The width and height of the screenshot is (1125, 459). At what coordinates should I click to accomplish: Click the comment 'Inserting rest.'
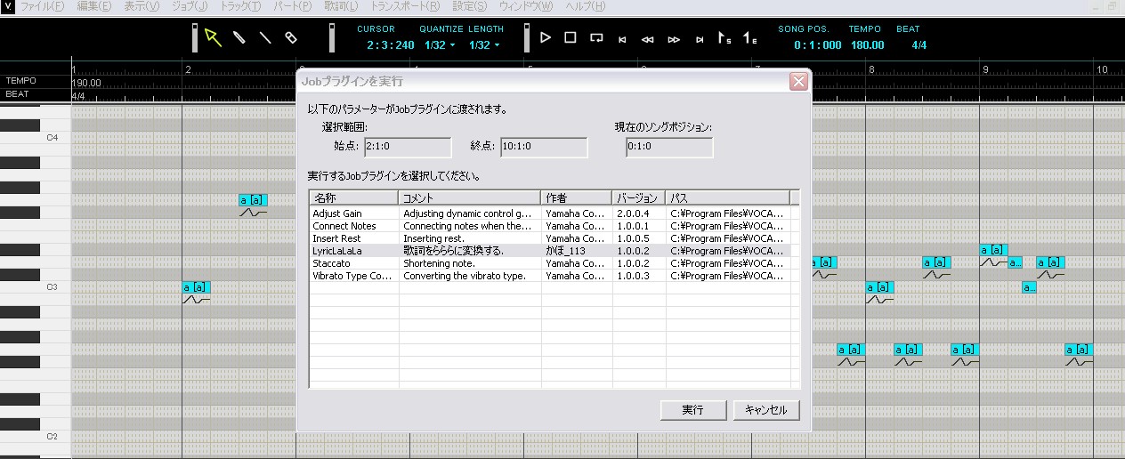(x=435, y=238)
